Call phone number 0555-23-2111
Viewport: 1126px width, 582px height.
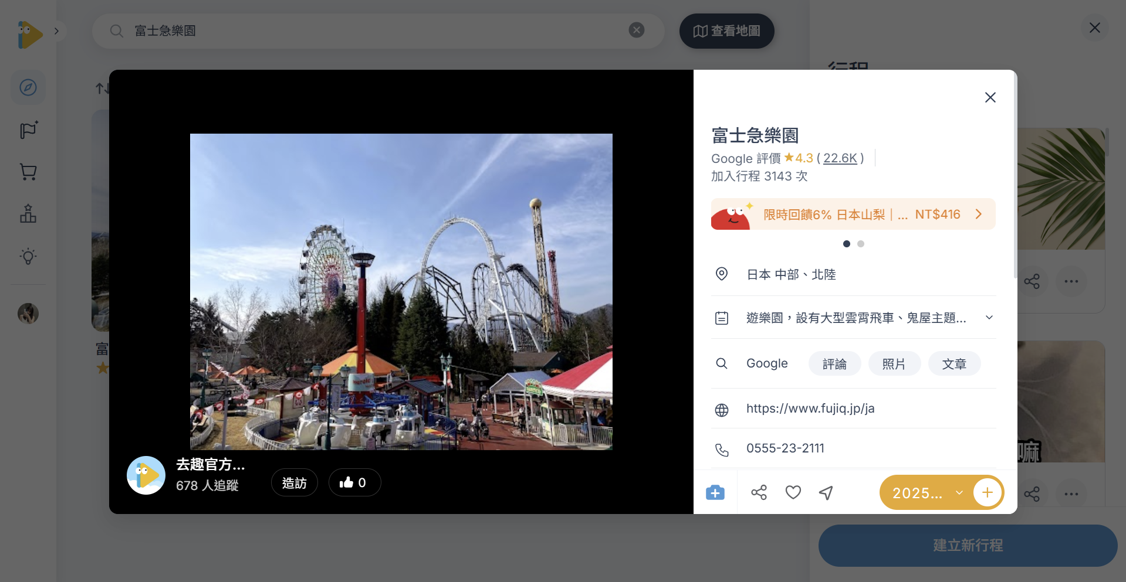click(x=785, y=448)
